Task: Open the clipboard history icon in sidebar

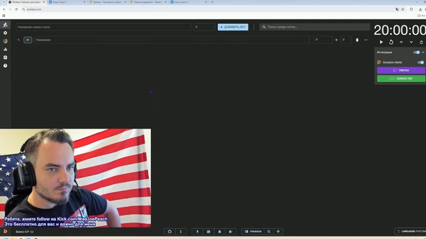Action: 5,58
